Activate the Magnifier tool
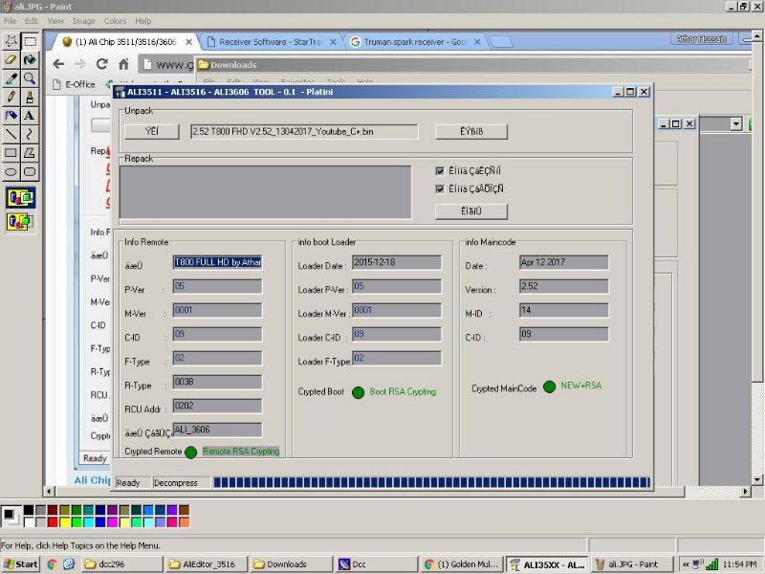The width and height of the screenshot is (765, 574). (30, 78)
